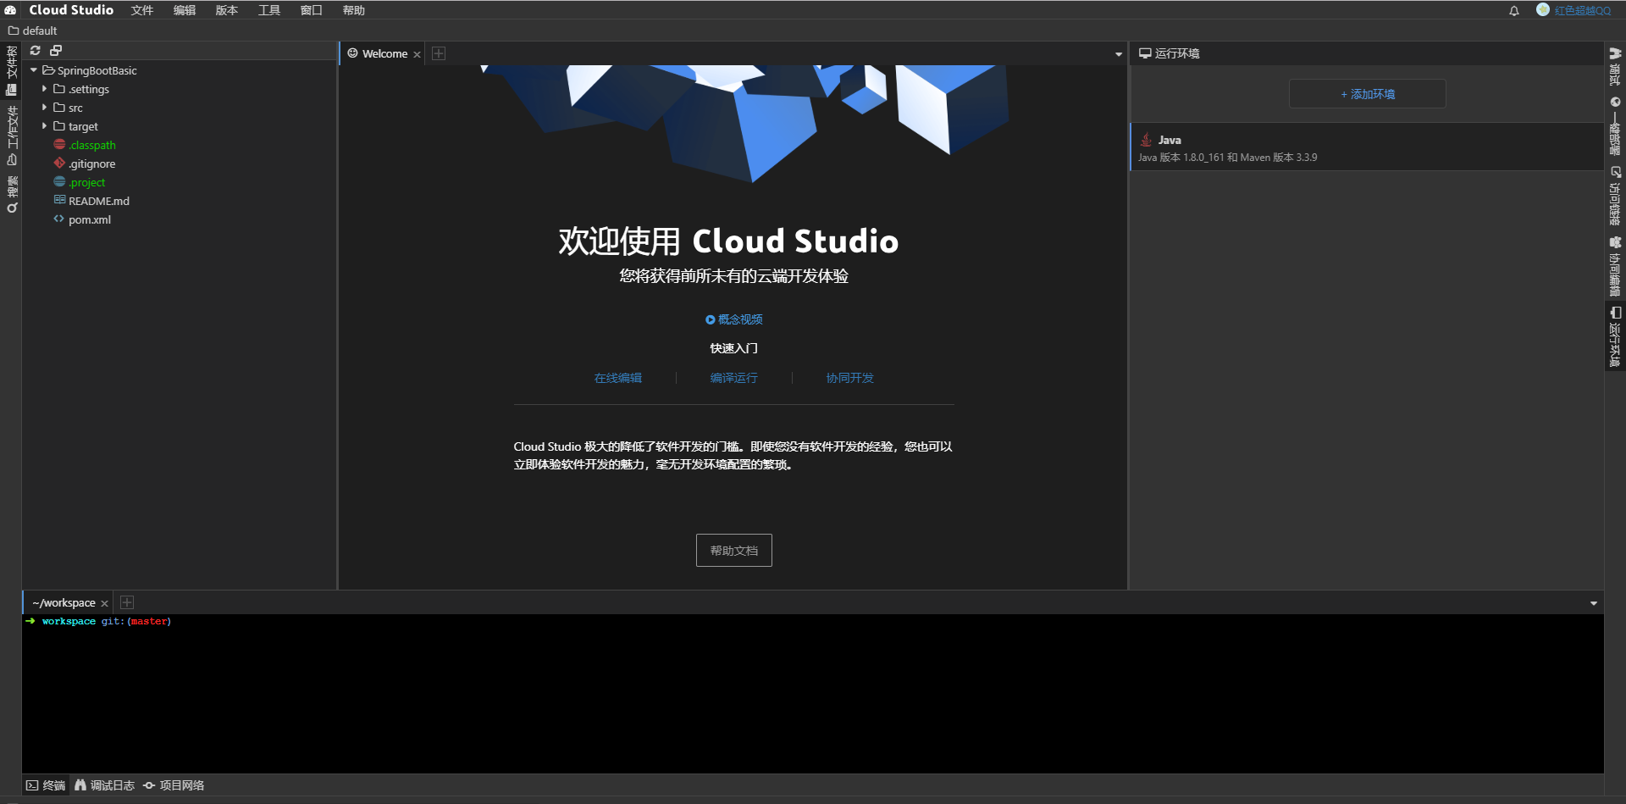1626x804 pixels.
Task: Click inside the terminal prompt area
Action: (812, 693)
